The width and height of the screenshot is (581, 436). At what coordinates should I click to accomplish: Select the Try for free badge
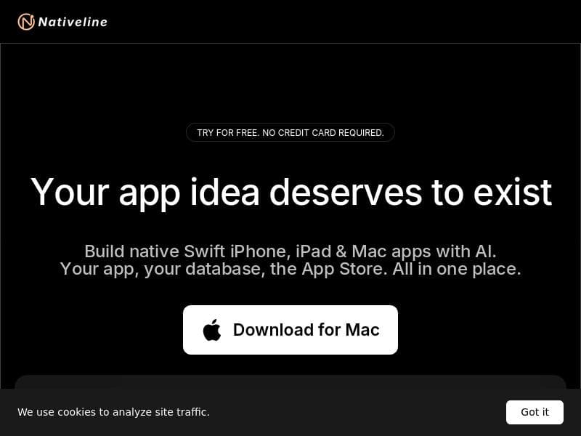pos(290,133)
